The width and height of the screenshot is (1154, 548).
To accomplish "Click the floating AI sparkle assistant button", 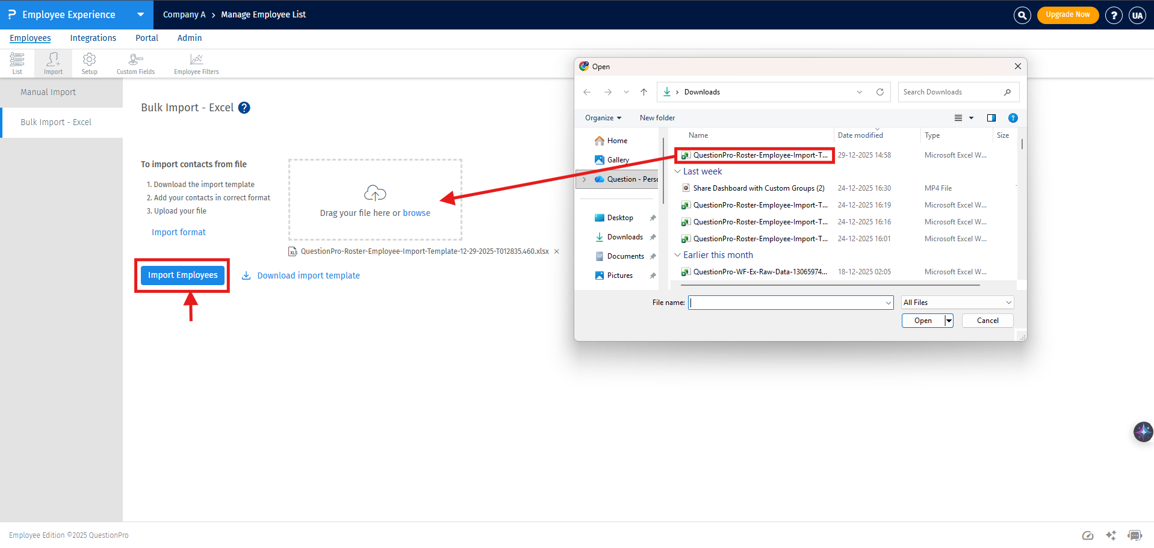I will [1143, 431].
